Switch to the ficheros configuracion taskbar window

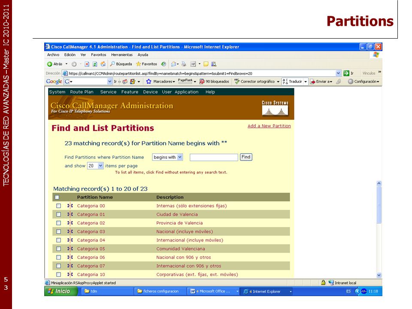tap(160, 291)
